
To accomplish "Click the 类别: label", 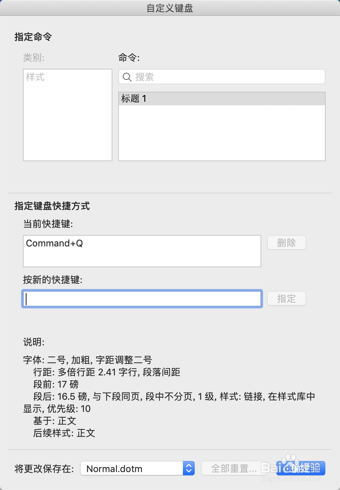I will (x=34, y=58).
